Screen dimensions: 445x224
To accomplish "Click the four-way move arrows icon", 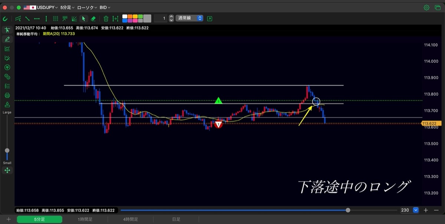I will tap(7, 170).
